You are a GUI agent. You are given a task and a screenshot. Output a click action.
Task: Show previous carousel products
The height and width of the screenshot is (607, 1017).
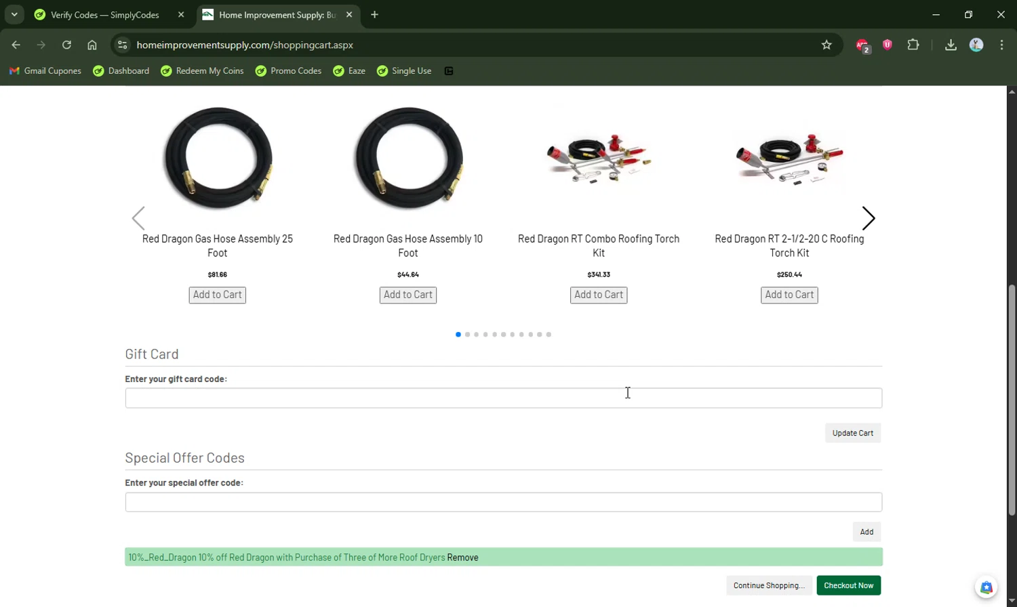click(138, 218)
